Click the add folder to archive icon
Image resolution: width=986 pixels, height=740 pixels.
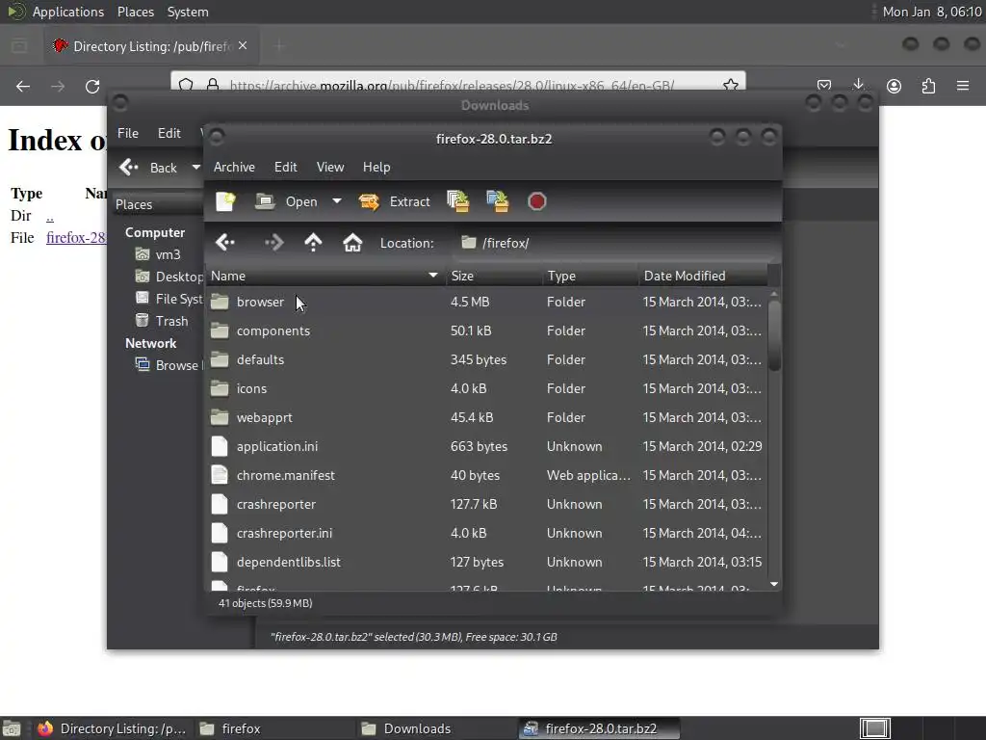coord(498,201)
